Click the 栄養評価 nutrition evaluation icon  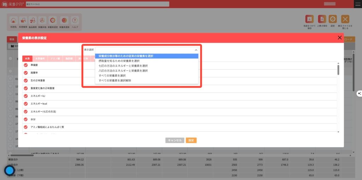[x=42, y=21]
